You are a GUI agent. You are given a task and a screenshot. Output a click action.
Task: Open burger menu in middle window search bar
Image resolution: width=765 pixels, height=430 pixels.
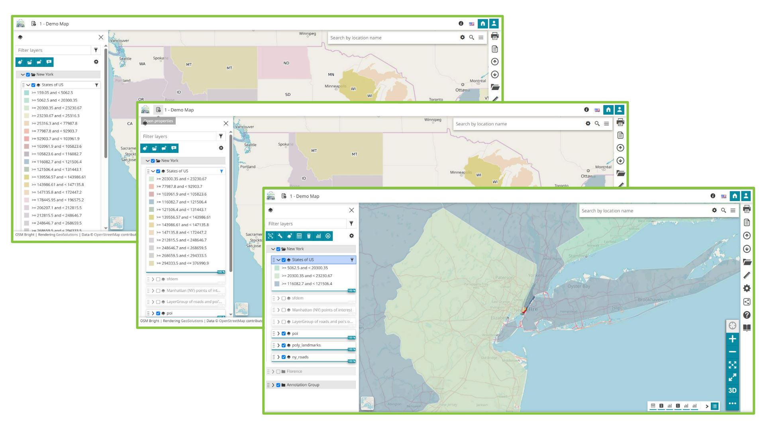click(x=606, y=124)
